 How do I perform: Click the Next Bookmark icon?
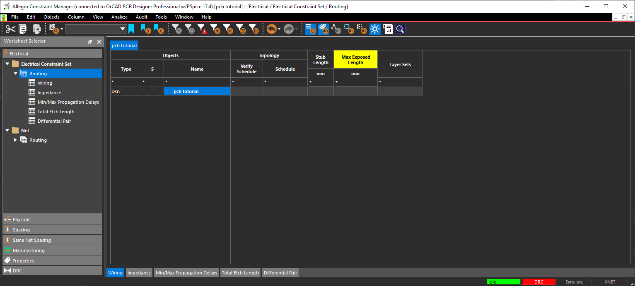pos(145,29)
